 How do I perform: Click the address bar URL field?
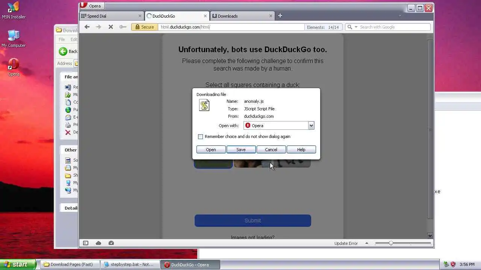click(231, 27)
